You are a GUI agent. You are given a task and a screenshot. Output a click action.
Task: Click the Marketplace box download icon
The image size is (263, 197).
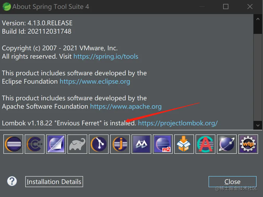pos(184,144)
